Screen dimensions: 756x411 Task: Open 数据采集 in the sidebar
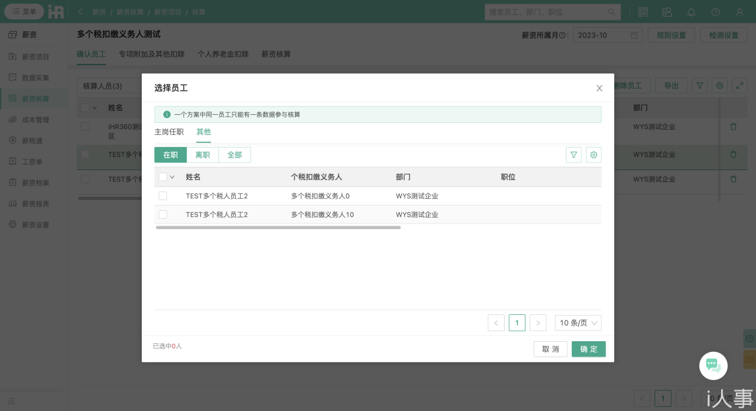pyautogui.click(x=34, y=78)
